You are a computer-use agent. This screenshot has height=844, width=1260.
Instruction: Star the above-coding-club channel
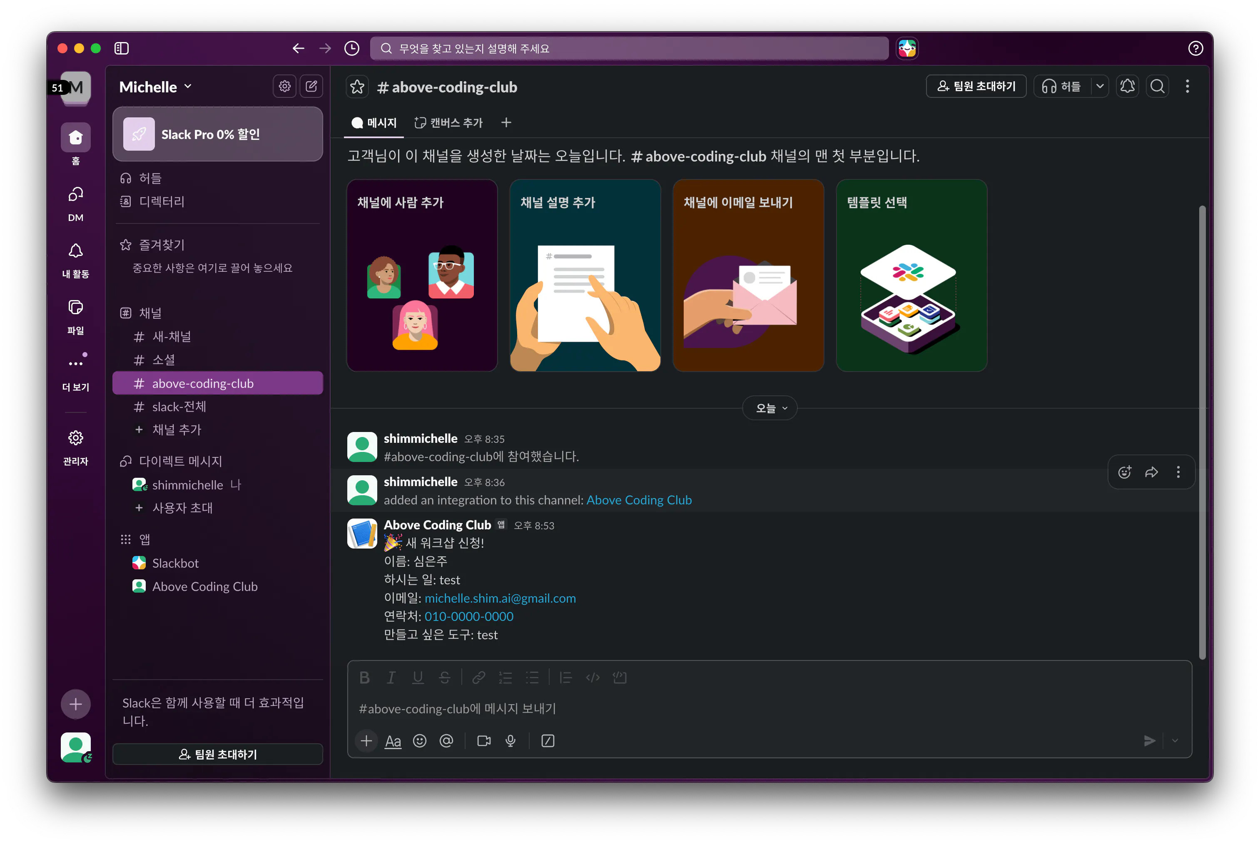coord(357,87)
